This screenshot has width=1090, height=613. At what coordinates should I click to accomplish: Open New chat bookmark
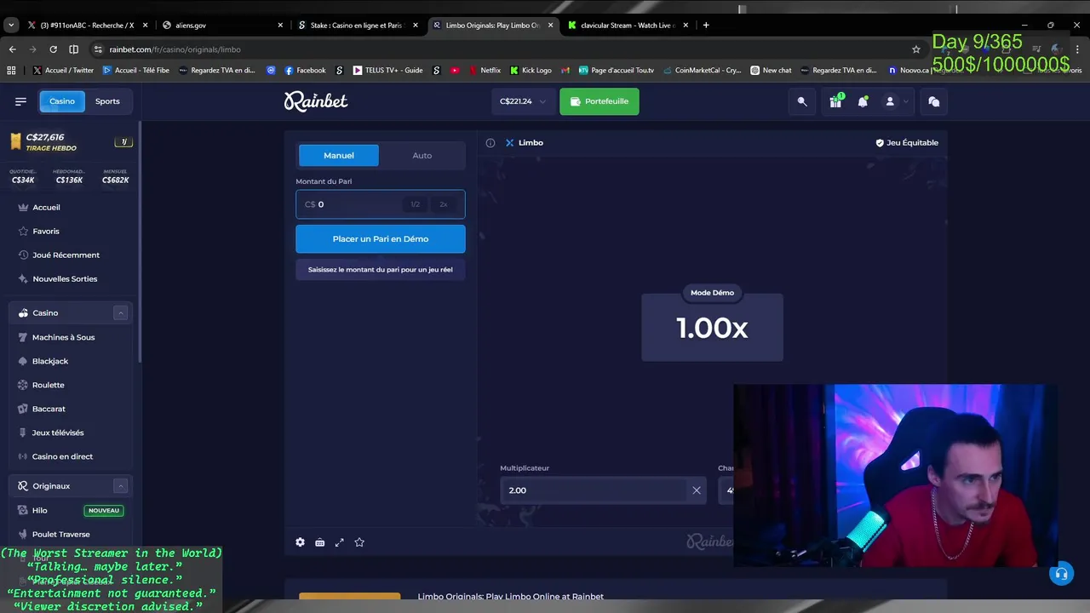771,71
